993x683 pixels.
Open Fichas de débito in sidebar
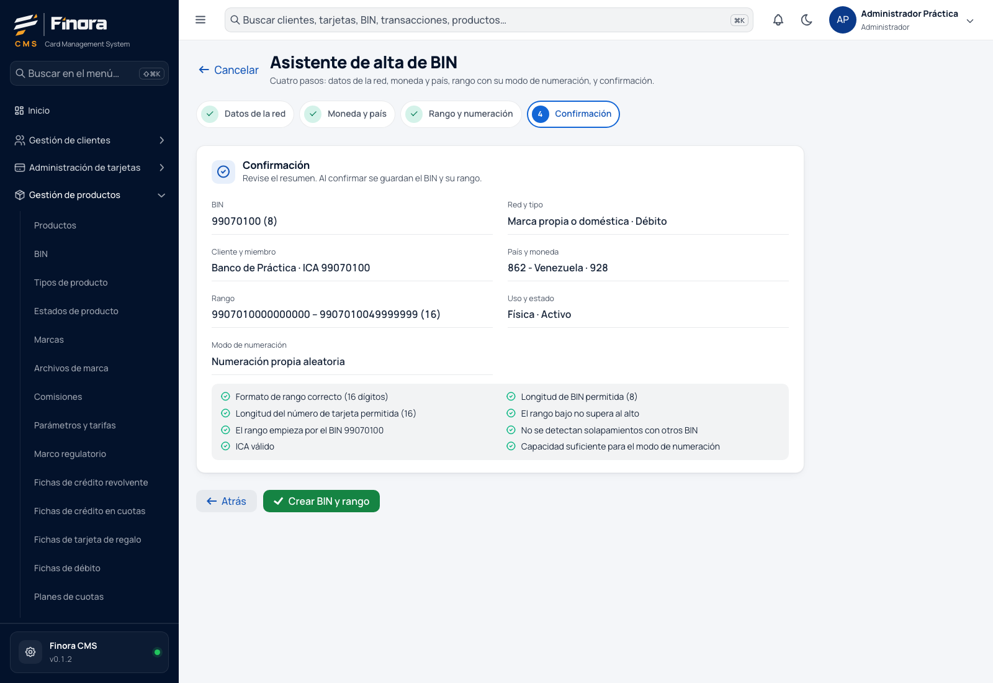(67, 568)
